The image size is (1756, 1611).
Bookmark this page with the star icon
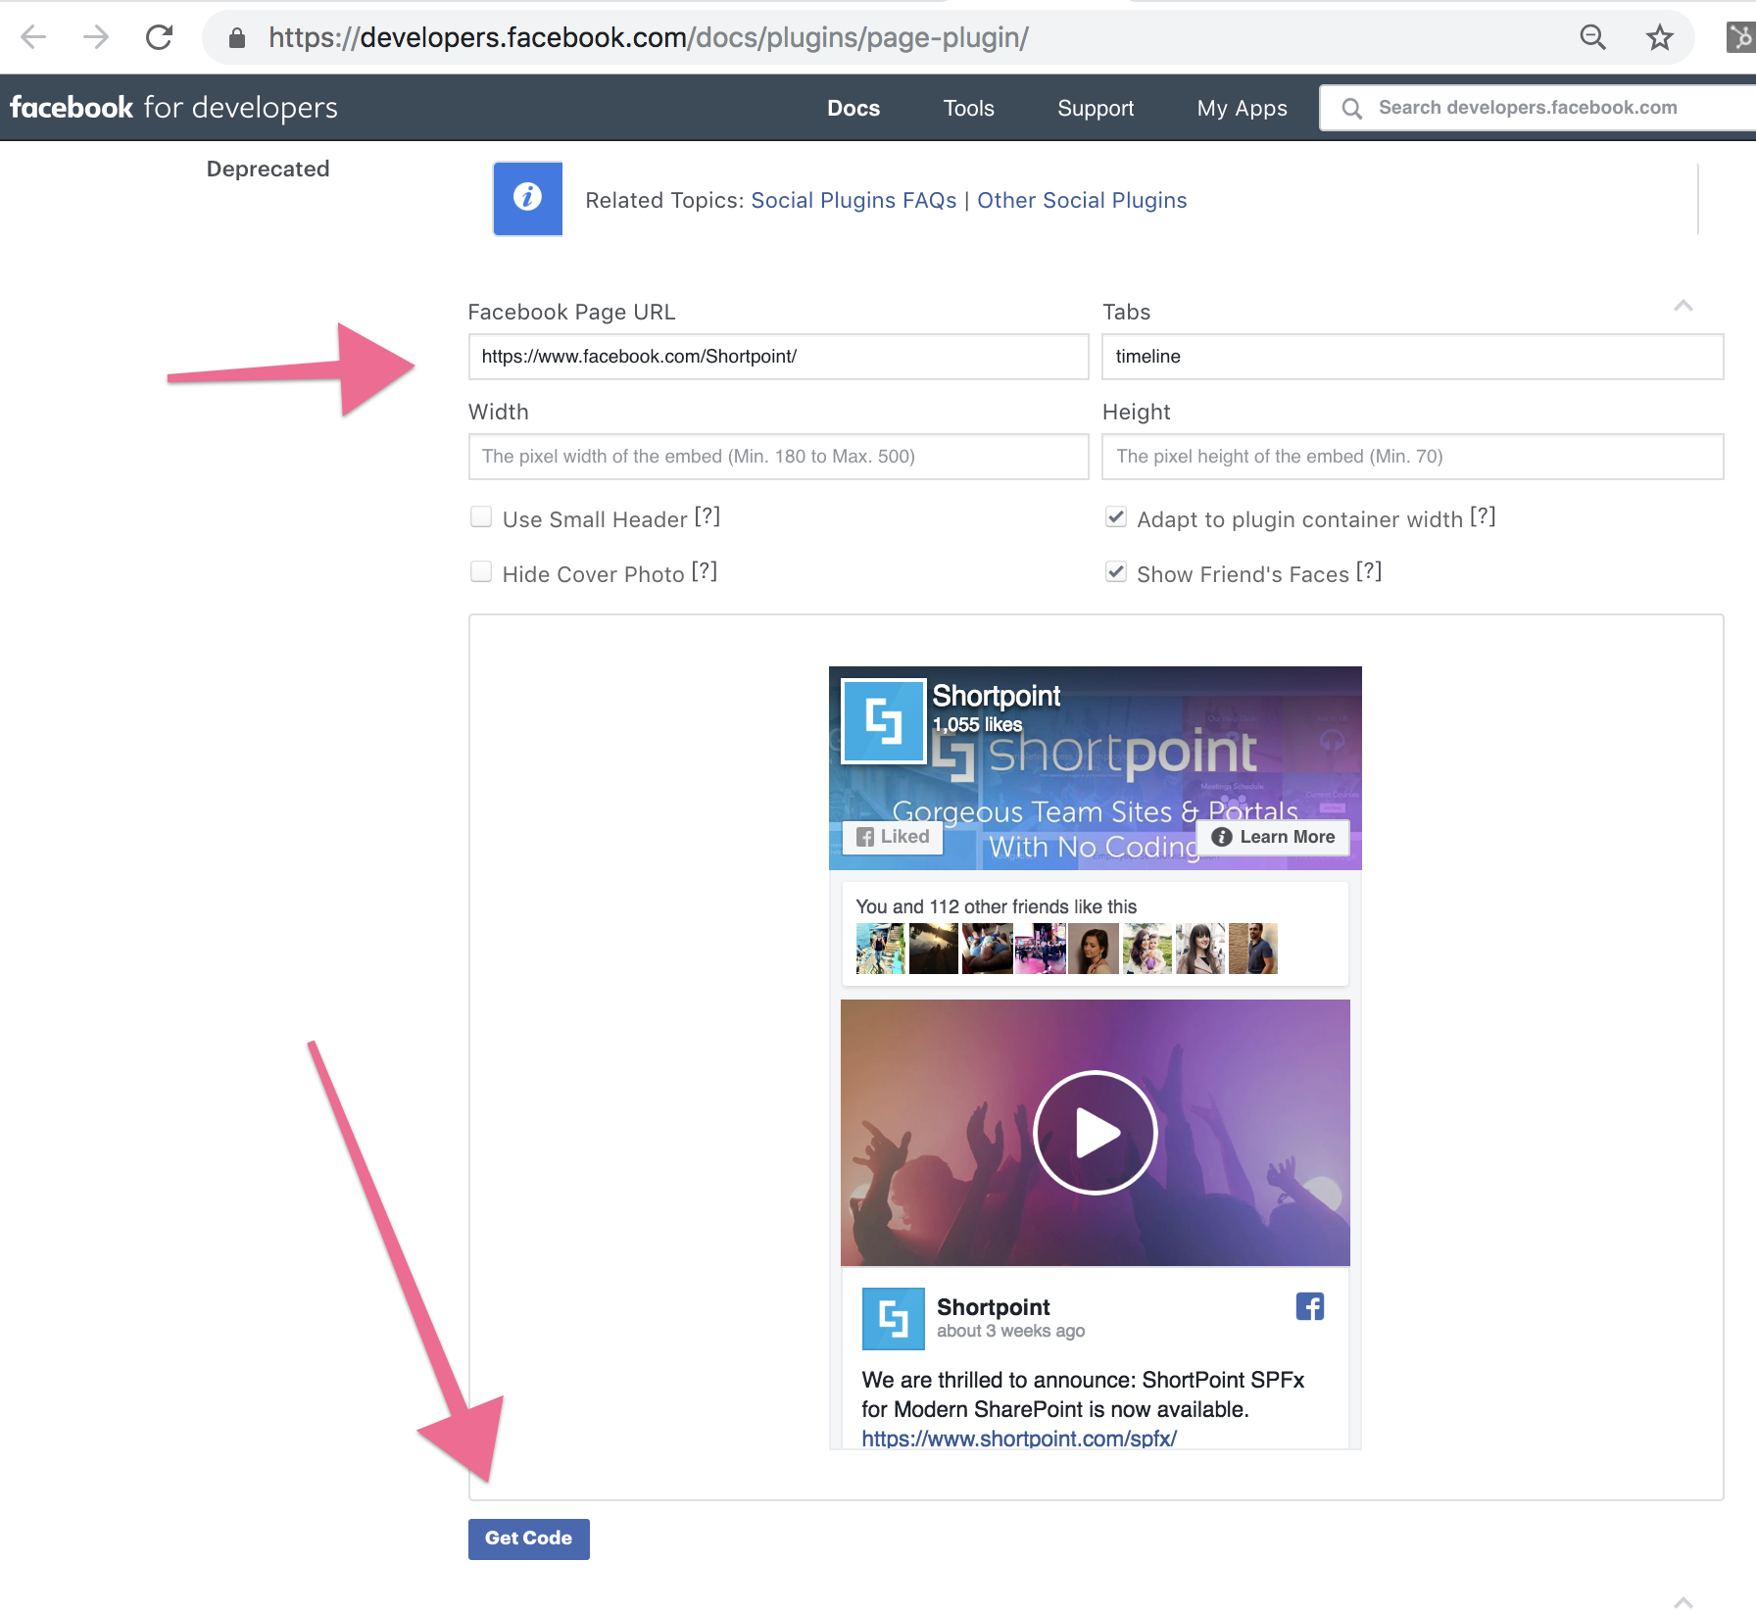pos(1659,37)
